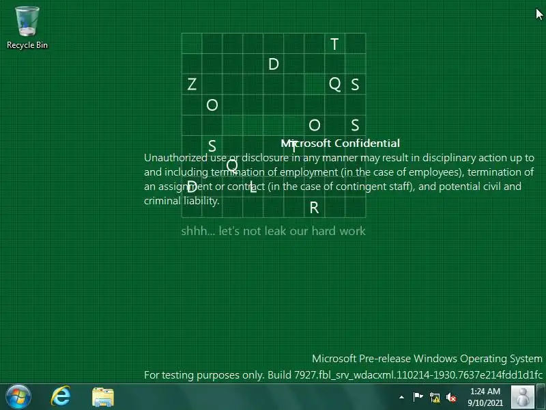The image size is (546, 410).
Task: Open the muted volume speaker icon
Action: pyautogui.click(x=451, y=397)
